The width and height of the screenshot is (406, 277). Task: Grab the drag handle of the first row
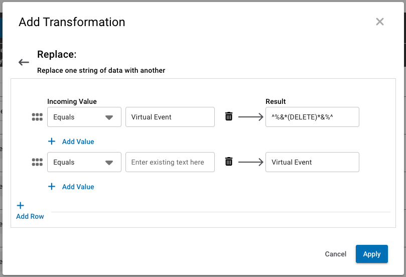(37, 117)
